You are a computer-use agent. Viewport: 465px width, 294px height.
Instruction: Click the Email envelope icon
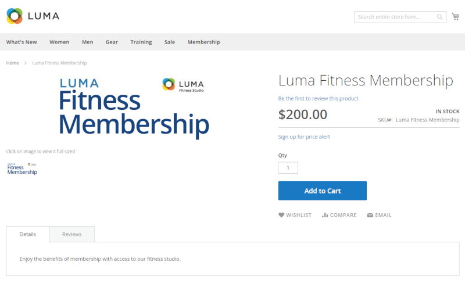tap(370, 215)
